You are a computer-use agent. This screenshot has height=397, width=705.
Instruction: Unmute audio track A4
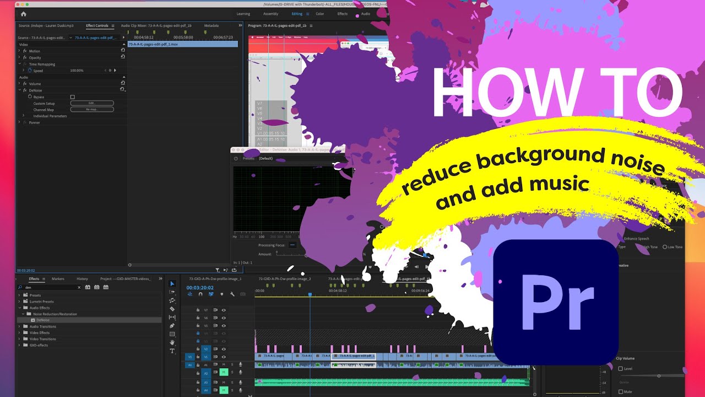pyautogui.click(x=224, y=390)
